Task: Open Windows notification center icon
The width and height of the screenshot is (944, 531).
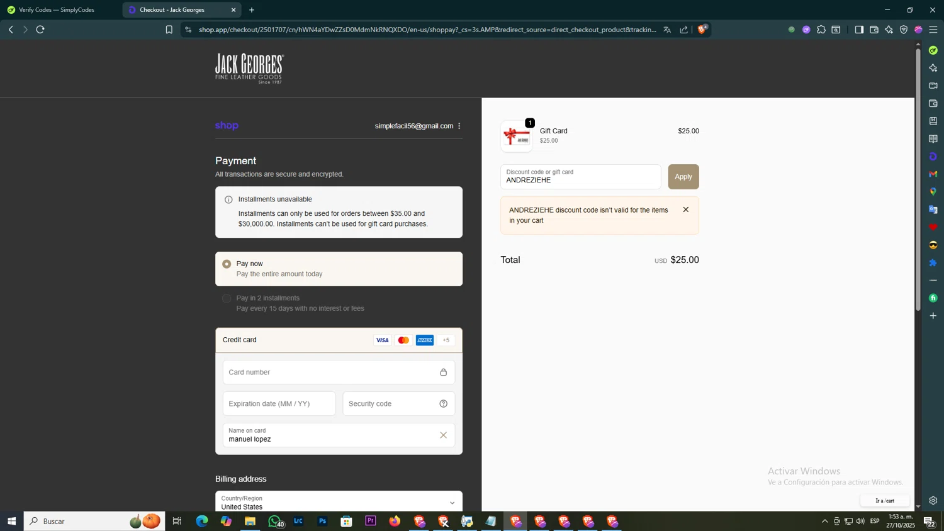Action: coord(930,522)
